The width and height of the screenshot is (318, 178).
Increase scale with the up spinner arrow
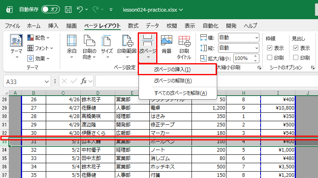point(255,56)
